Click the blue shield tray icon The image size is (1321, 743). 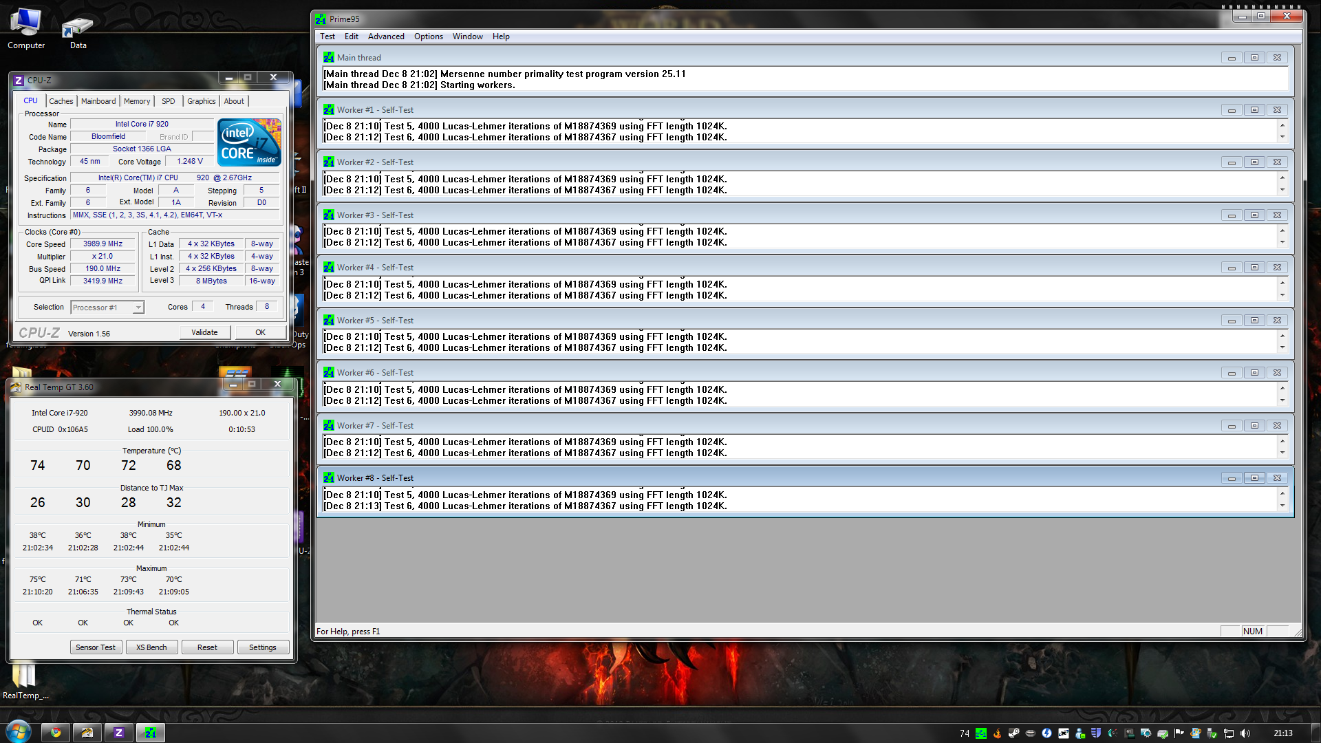(x=1096, y=733)
